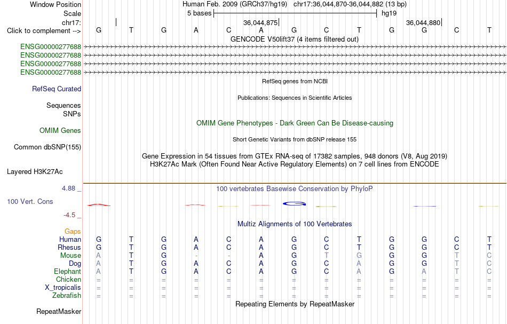Select the Zebrafish species label
Viewport: 507px width, 324px height.
pyautogui.click(x=67, y=295)
